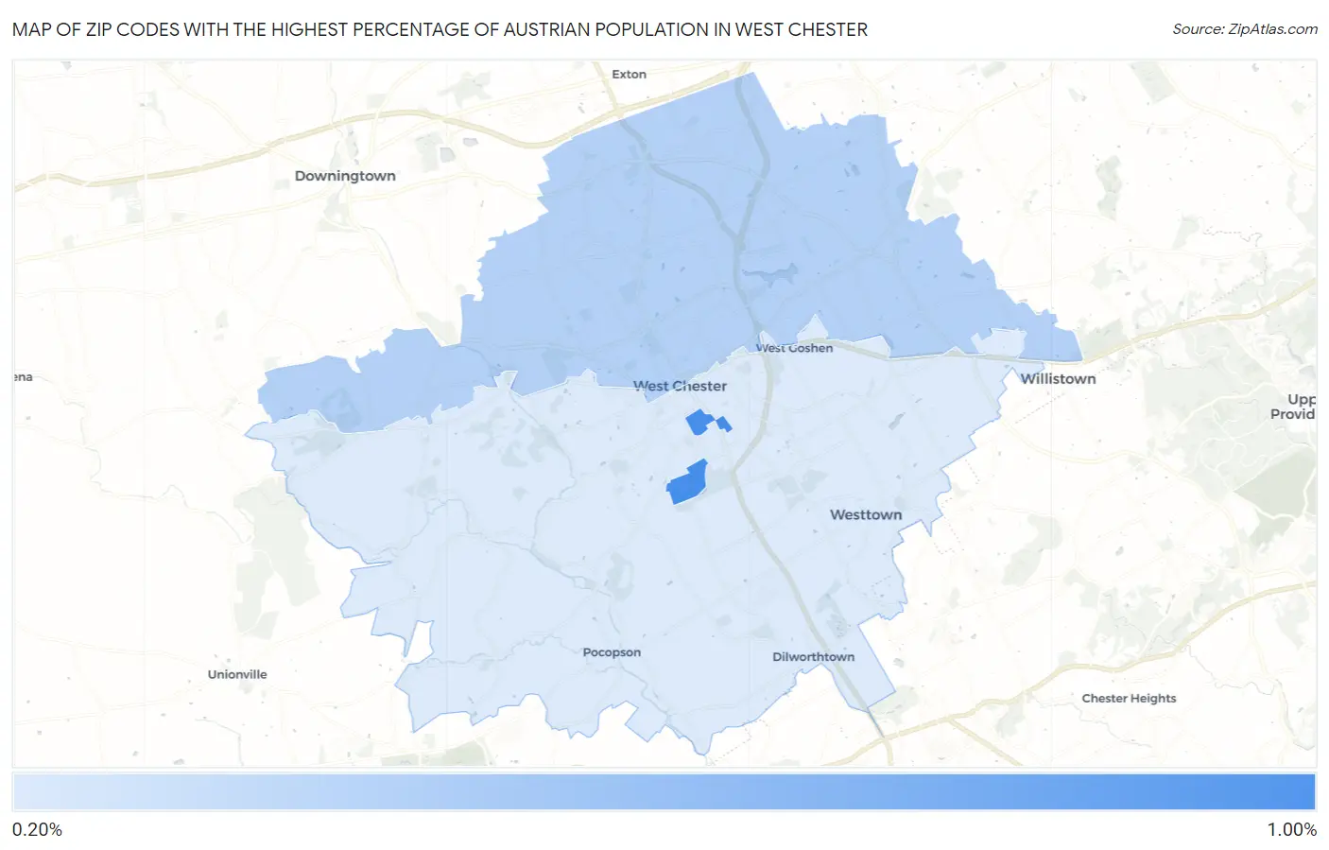1329x850 pixels.
Task: Click the 1.00% legend maximum value
Action: [1291, 829]
